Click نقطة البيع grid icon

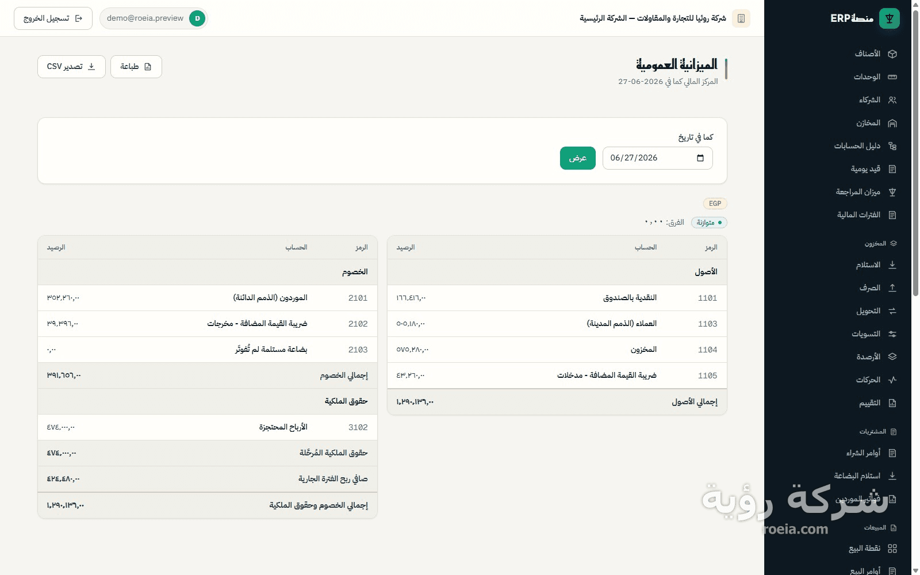pos(892,549)
